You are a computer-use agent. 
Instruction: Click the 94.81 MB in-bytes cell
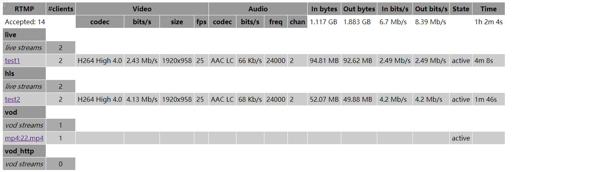click(x=324, y=61)
